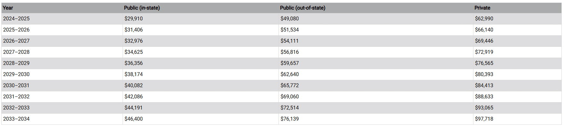564x127 pixels.
Task: Select the $76,139 out-of-state cell
Action: (376, 119)
